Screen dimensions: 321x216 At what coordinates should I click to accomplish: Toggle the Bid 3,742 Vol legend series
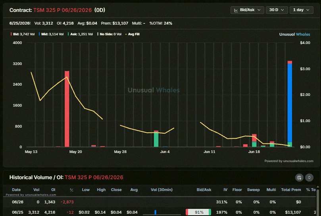(x=23, y=34)
